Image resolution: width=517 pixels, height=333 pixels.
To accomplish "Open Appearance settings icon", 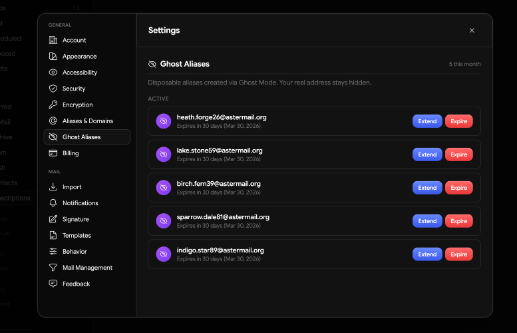I will pyautogui.click(x=53, y=57).
